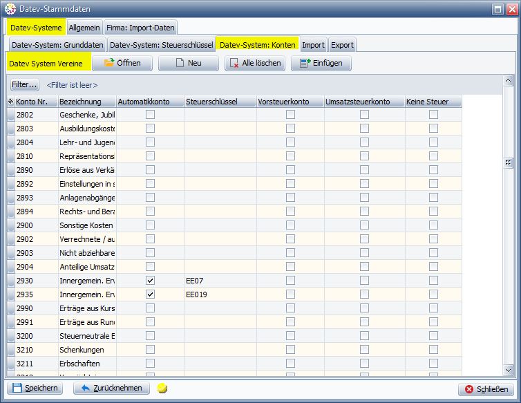Click the '<Filter ist leer>' filter text

(x=72, y=85)
